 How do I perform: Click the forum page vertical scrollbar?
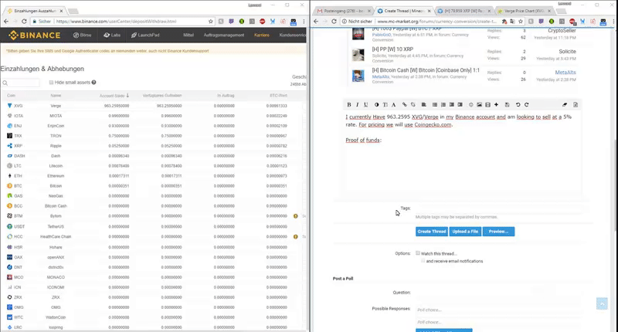[x=615, y=185]
